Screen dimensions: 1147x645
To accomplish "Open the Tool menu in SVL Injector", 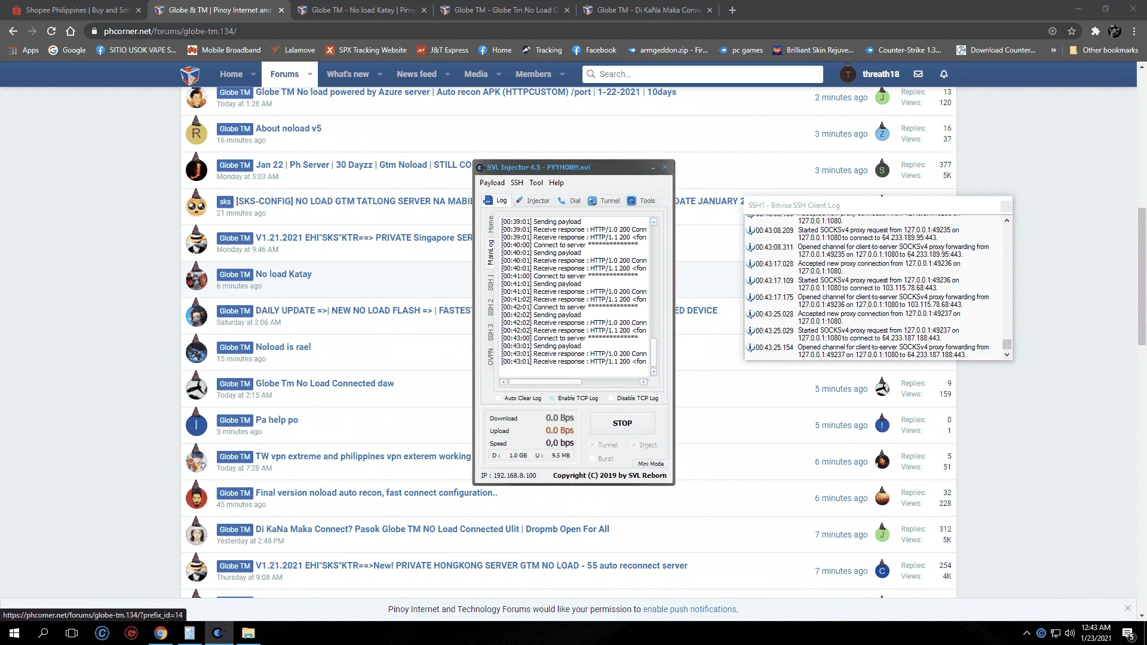I will (536, 183).
